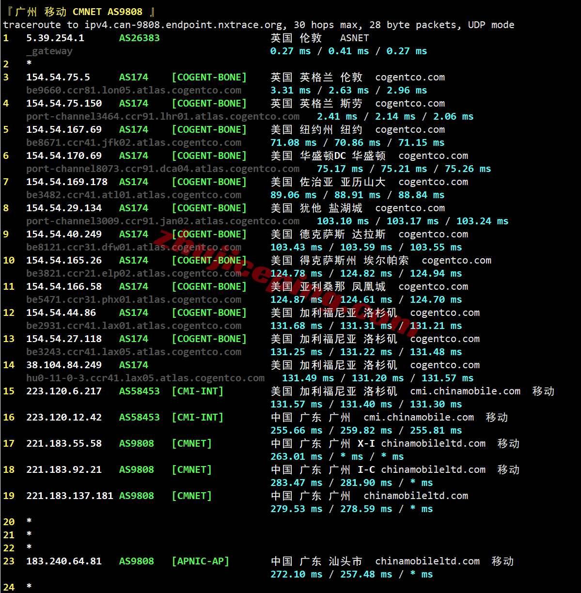581x593 pixels.
Task: Select IP 154.54.165.26 on hop 10
Action: point(64,260)
